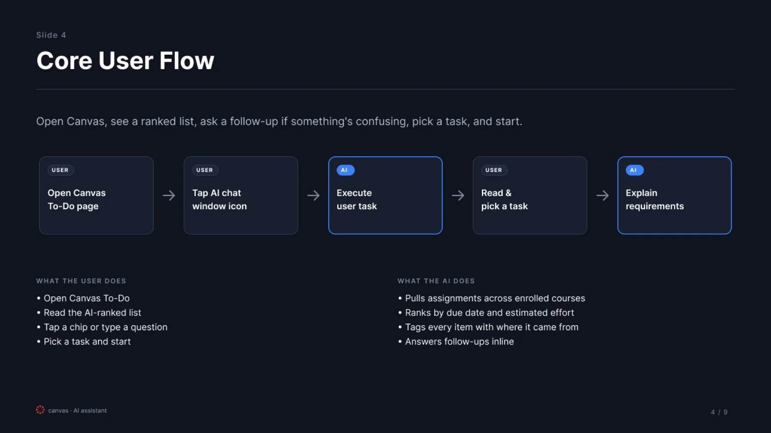Click the AI badge on Execute user task
Screen dimensions: 771x433
(345, 170)
